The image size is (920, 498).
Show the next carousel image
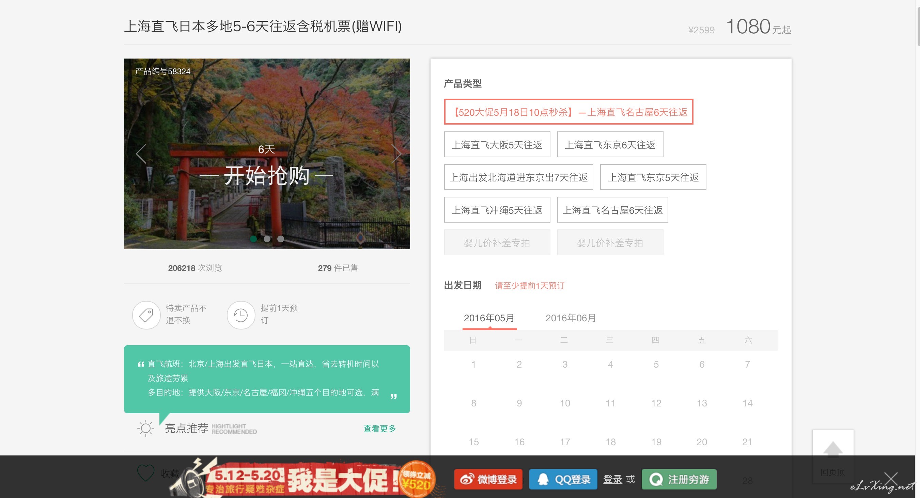click(396, 154)
